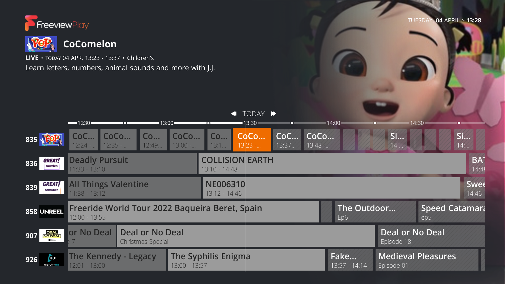This screenshot has width=505, height=284.
Task: Click the LIVE indicator label
Action: click(x=32, y=58)
